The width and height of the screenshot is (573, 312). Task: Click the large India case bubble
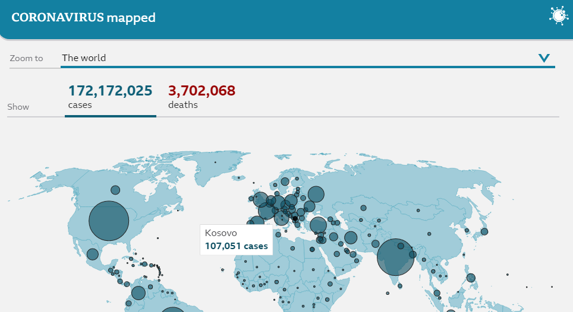click(x=395, y=257)
